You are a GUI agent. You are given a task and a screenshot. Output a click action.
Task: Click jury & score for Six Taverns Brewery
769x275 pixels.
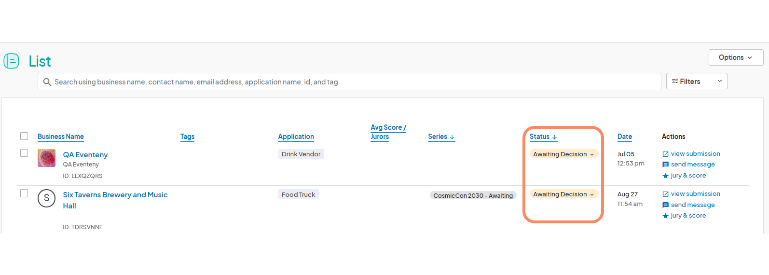(688, 216)
